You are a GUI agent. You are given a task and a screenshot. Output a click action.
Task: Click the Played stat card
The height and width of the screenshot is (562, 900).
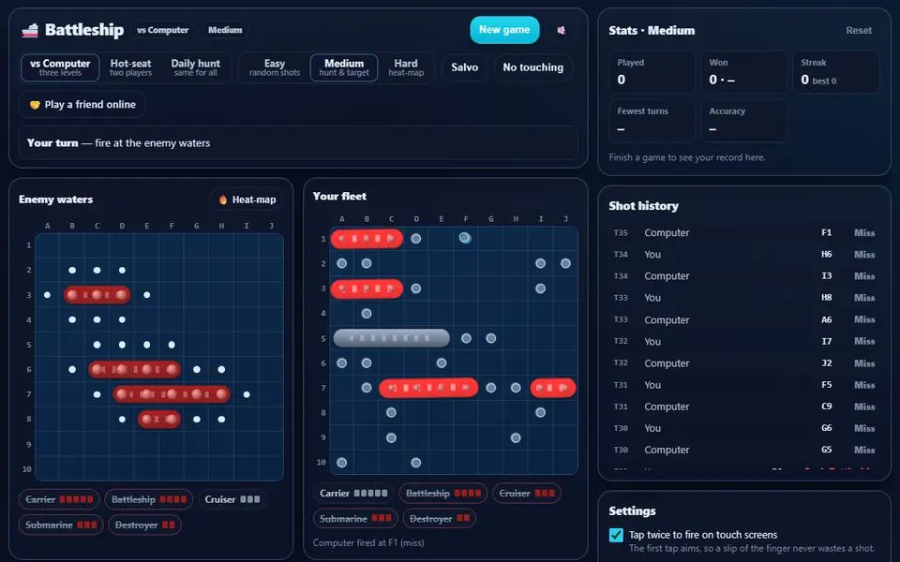pyautogui.click(x=652, y=72)
